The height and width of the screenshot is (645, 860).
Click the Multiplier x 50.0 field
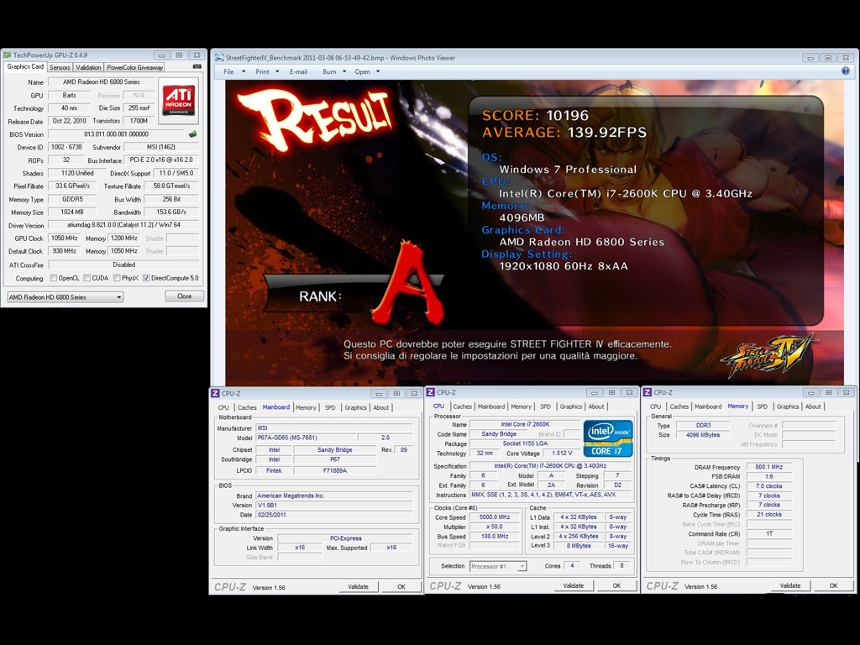pos(495,527)
